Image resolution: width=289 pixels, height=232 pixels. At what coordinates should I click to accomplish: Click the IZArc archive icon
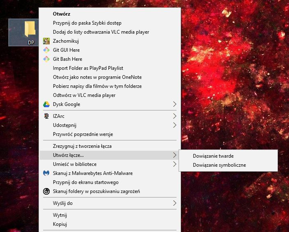[46, 116]
